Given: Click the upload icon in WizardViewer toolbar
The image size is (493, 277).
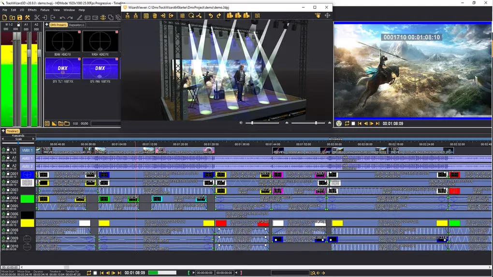Looking at the screenshot, I should [x=127, y=15].
